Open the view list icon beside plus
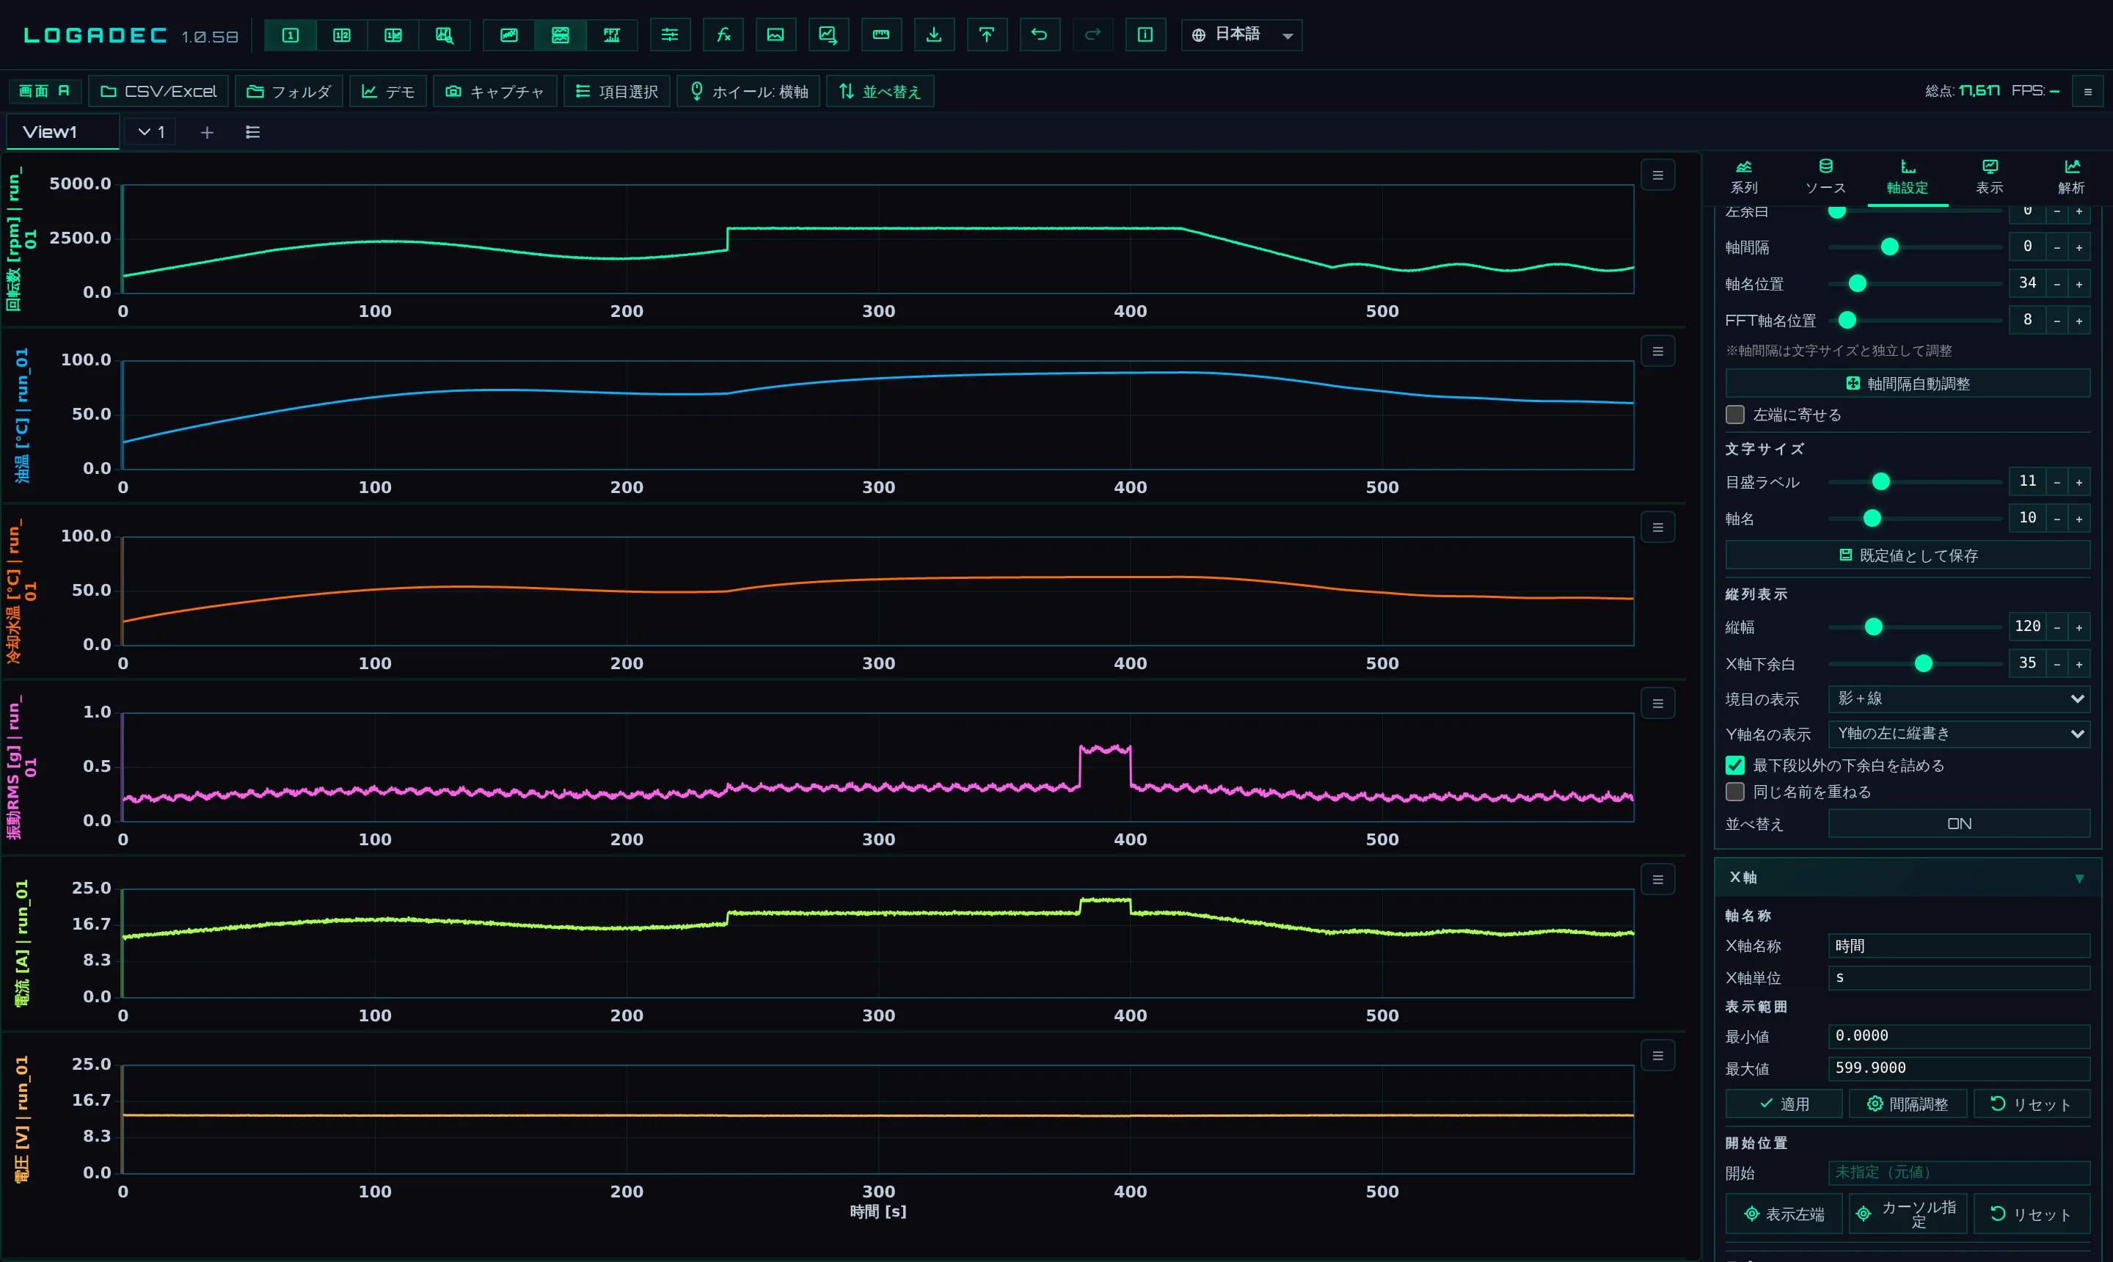This screenshot has height=1262, width=2113. 252,133
